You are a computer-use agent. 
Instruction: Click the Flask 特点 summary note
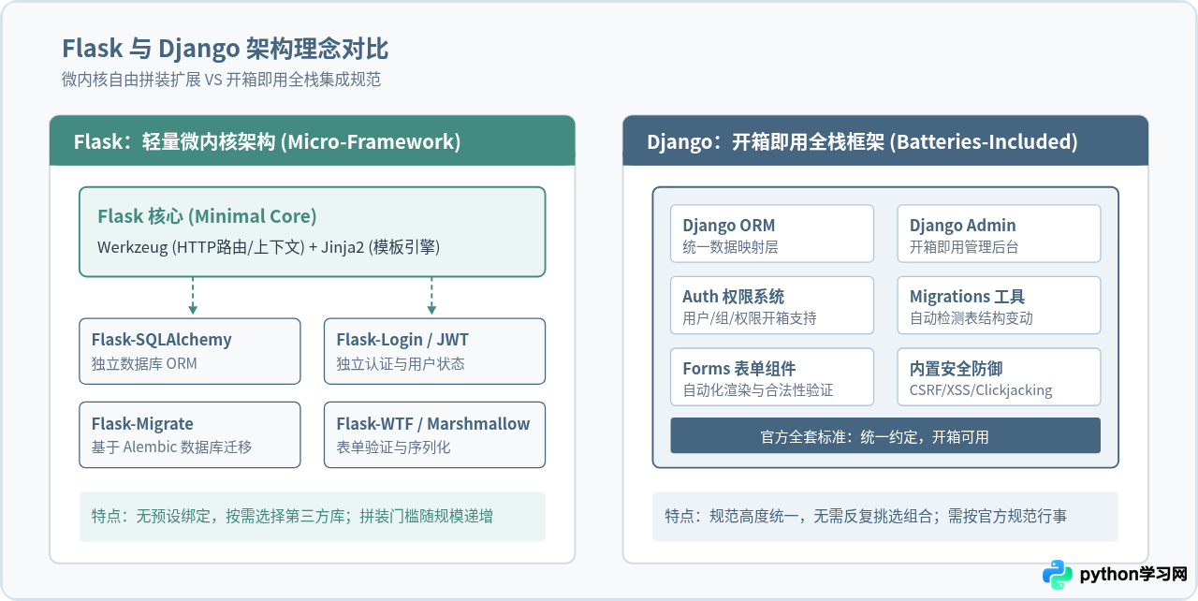click(313, 517)
